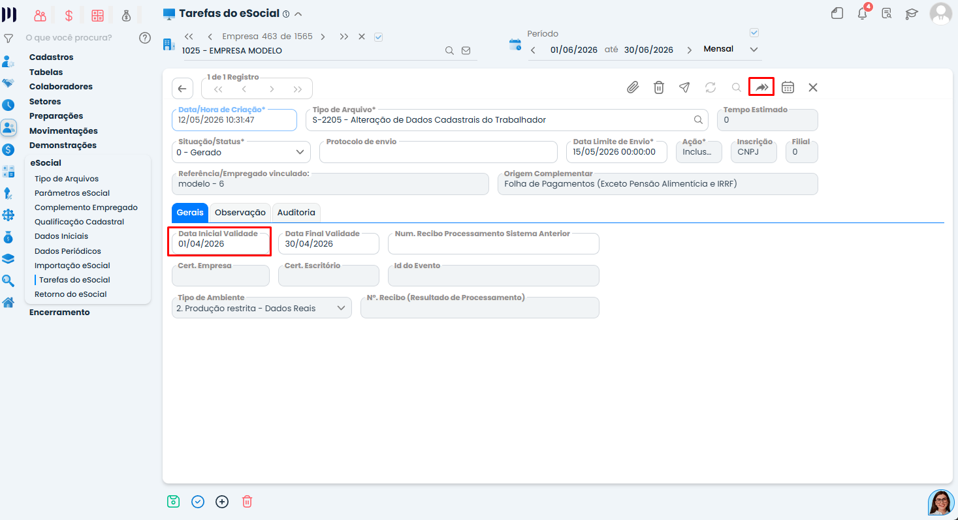
Task: Click the trash icon in record toolbar
Action: (659, 87)
